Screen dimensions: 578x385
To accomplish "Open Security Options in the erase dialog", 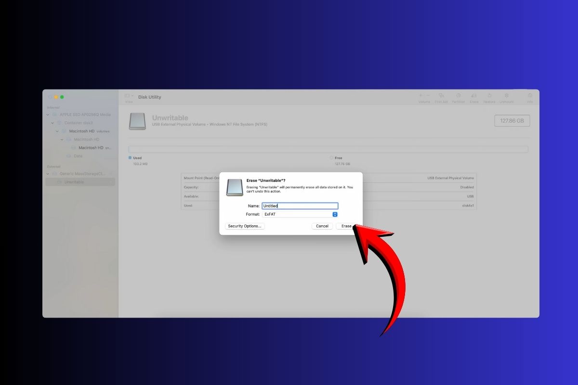I will (x=245, y=226).
